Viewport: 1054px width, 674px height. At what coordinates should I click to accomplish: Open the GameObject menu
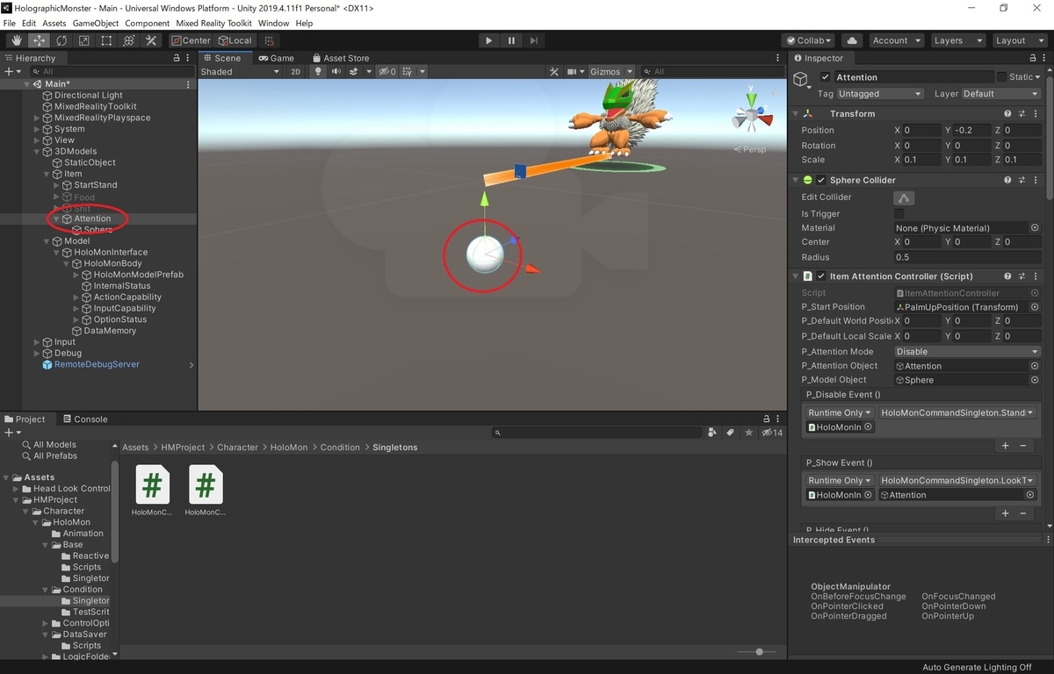coord(95,23)
